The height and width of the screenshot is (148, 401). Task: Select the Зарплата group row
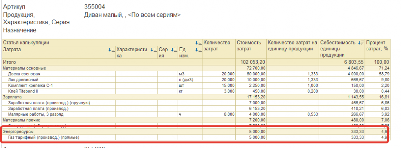coord(196,97)
